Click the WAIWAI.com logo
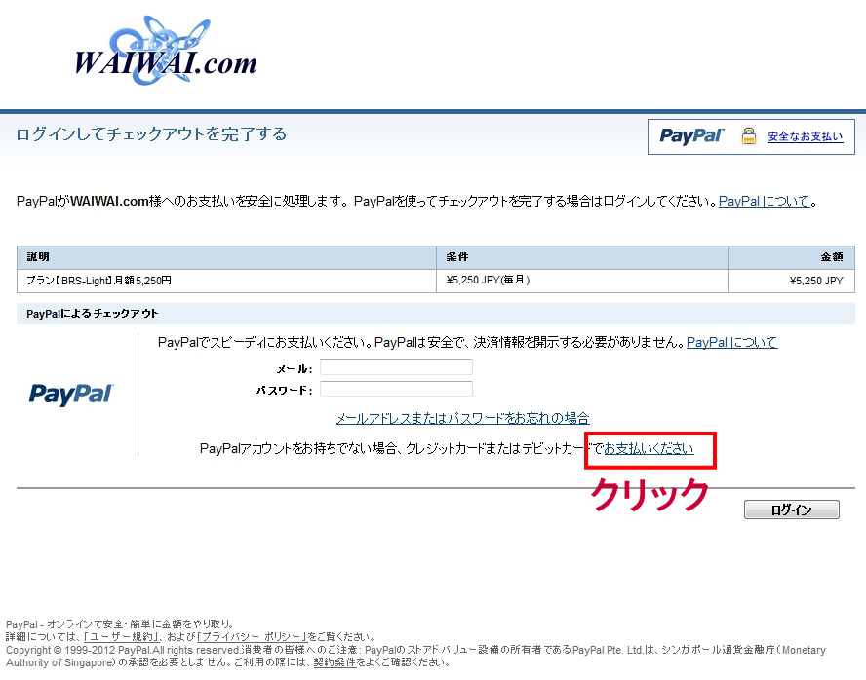This screenshot has height=680, width=866. coord(166,52)
